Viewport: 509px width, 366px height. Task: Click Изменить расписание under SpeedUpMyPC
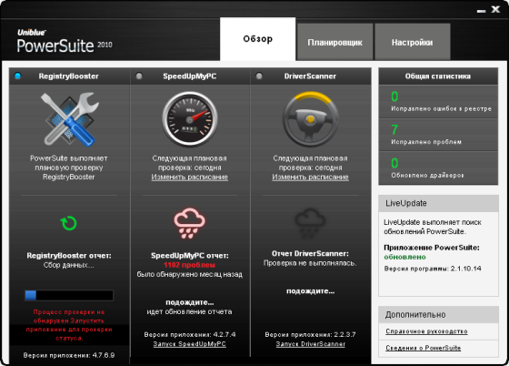coord(190,178)
